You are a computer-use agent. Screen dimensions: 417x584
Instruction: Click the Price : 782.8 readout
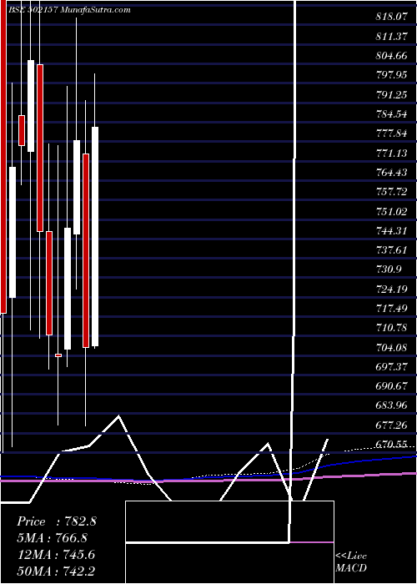57,521
